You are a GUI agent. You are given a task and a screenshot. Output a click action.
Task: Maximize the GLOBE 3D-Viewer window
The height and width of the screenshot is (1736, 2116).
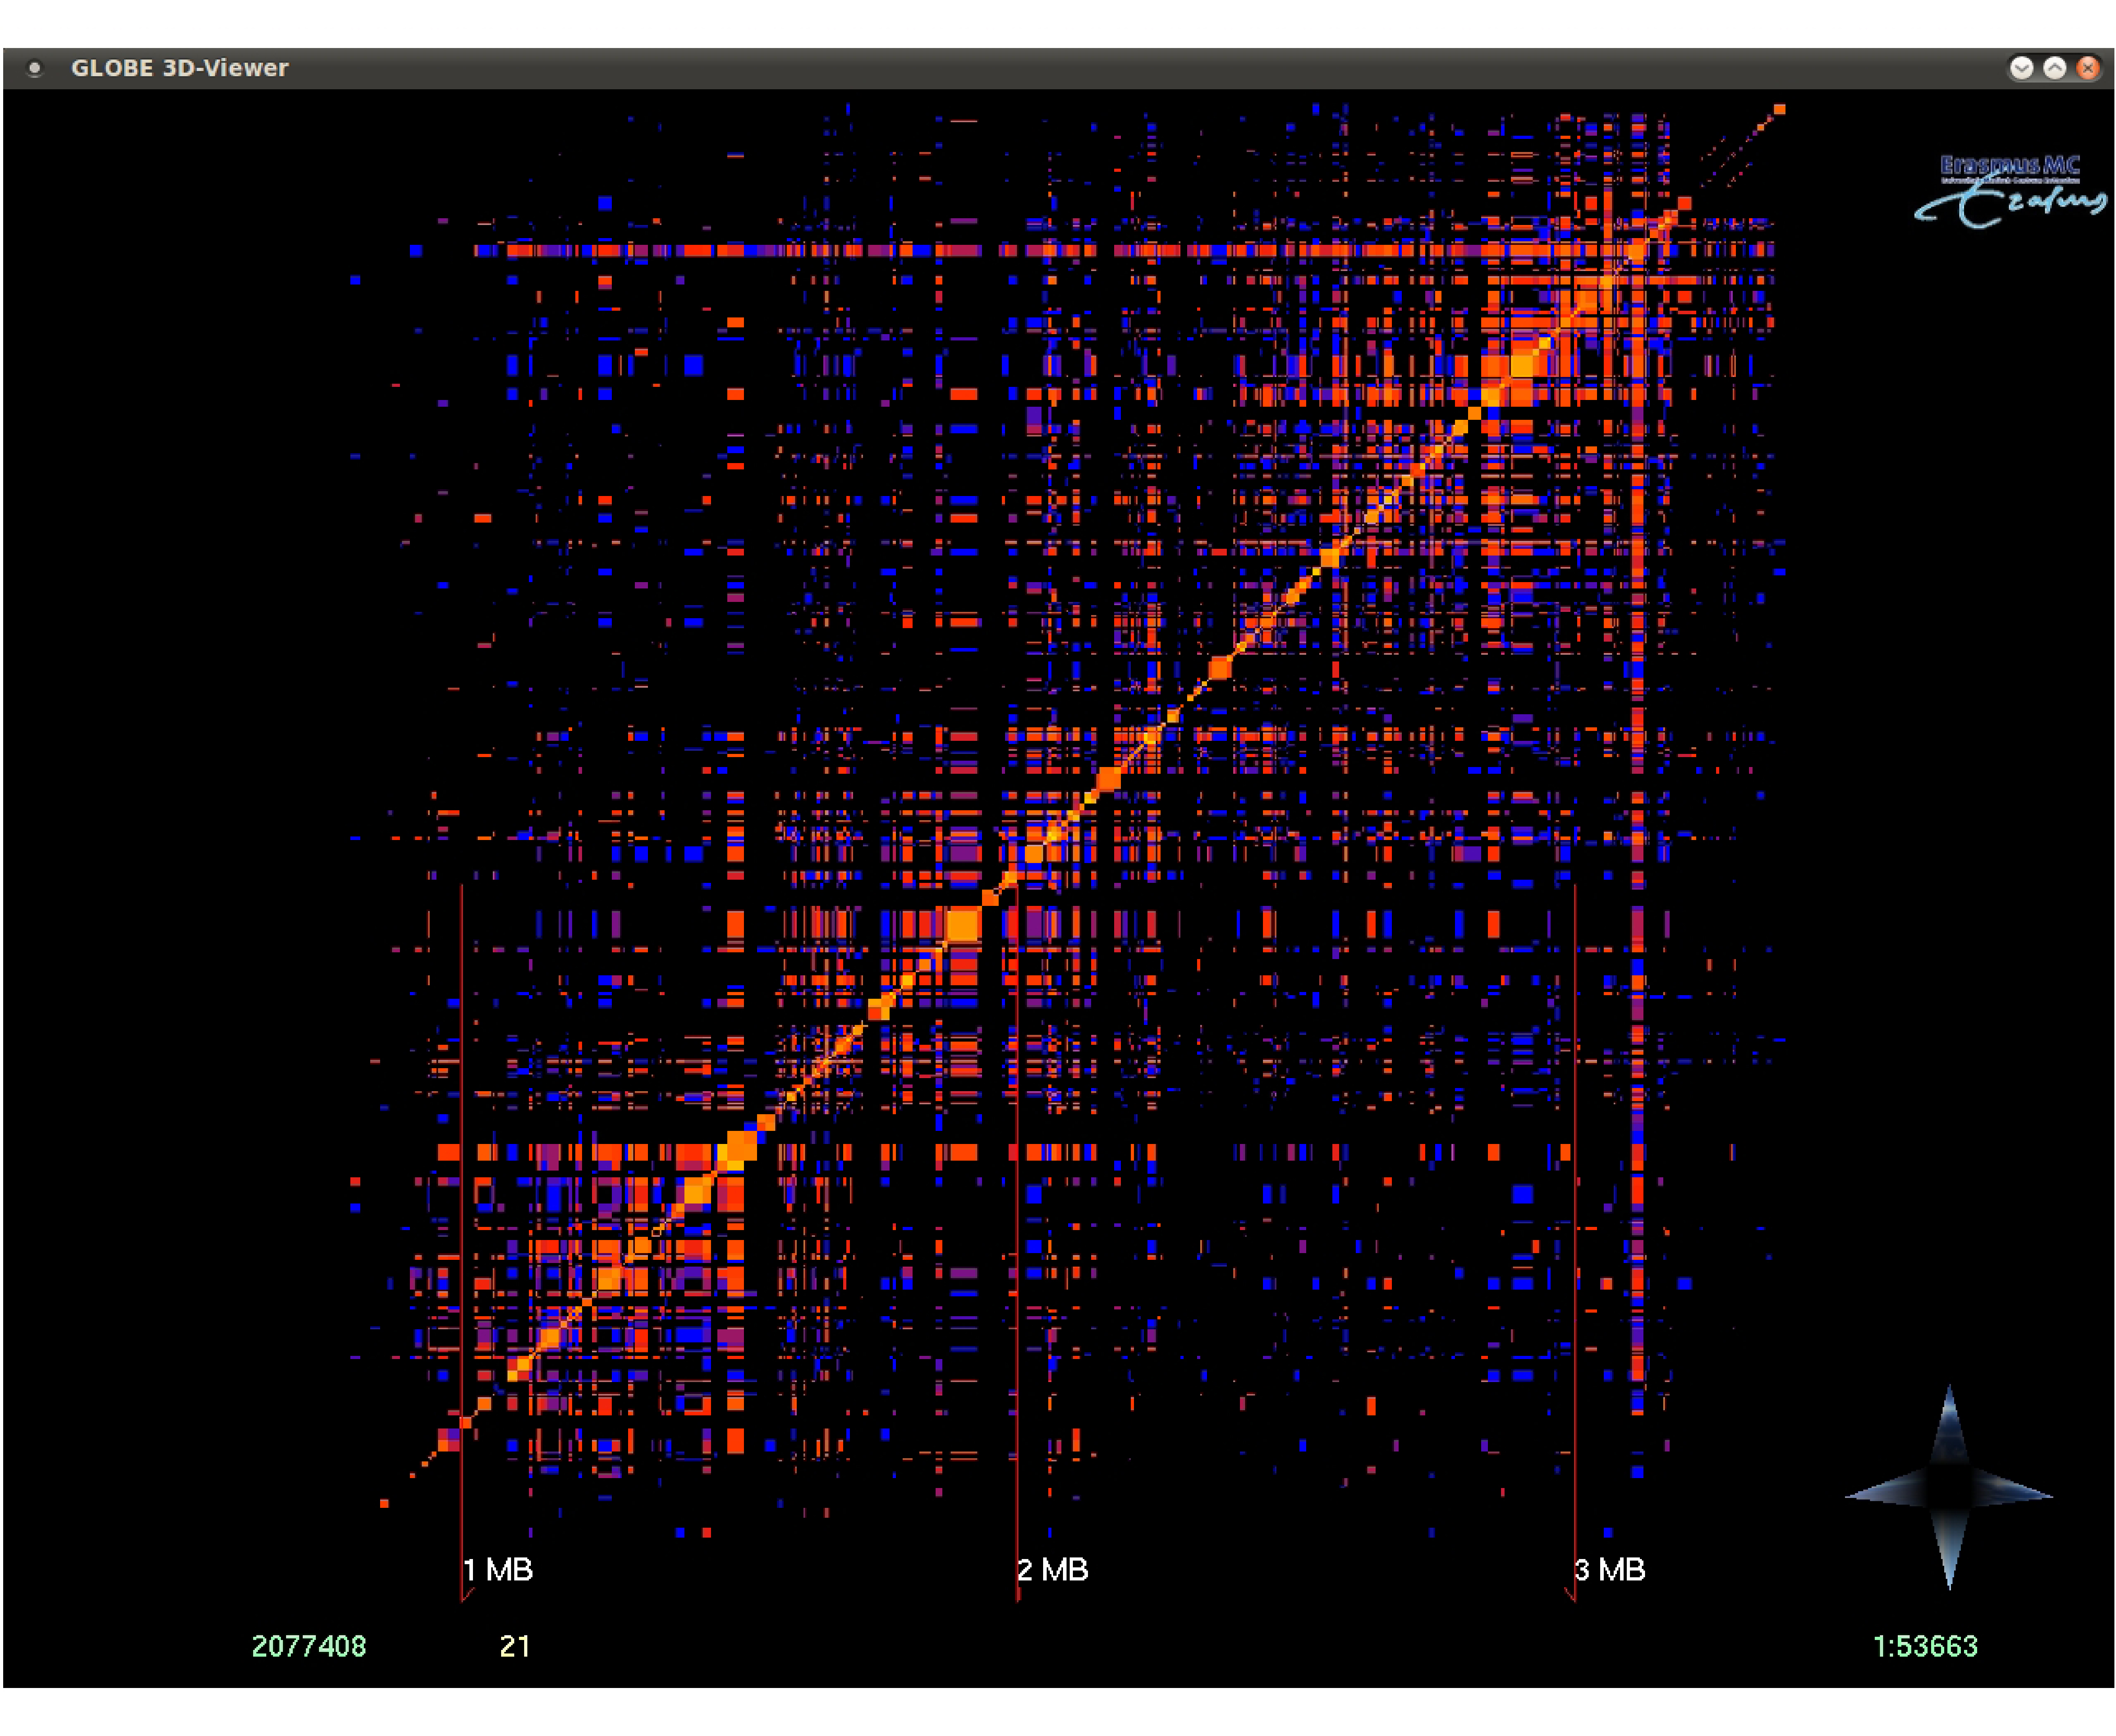pos(2054,68)
